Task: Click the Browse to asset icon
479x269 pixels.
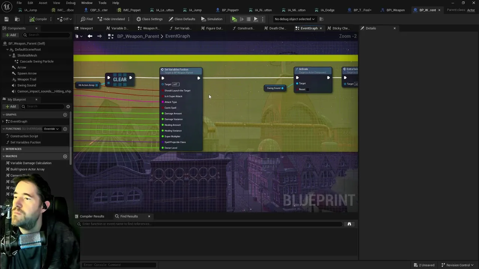Action: point(17,19)
